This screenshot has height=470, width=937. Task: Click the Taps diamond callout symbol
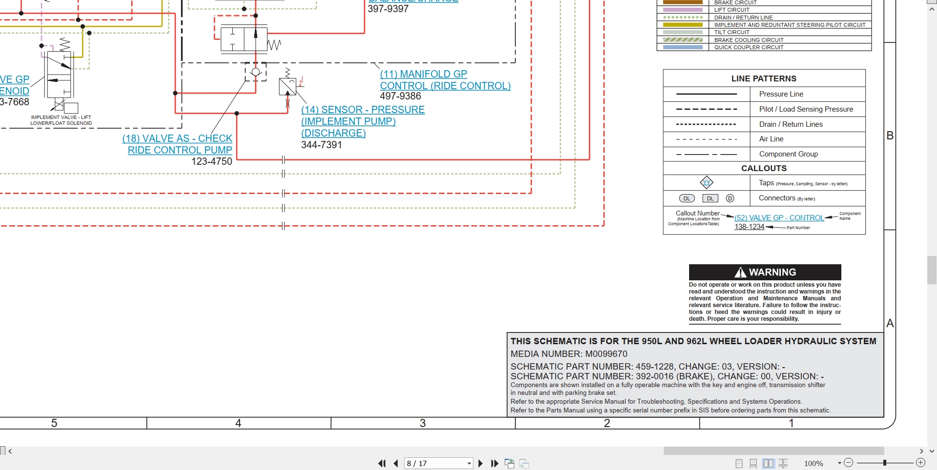(707, 183)
